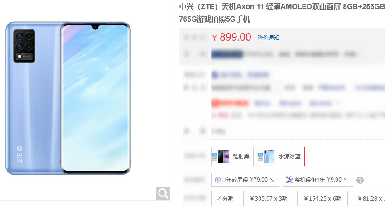Click the main ZTE Axon 11 product image
Viewport: 385px width, 206px height.
(x=68, y=98)
